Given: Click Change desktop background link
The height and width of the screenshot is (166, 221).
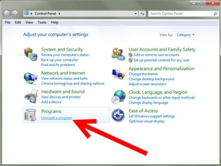Looking at the screenshot, I should point(151,79).
